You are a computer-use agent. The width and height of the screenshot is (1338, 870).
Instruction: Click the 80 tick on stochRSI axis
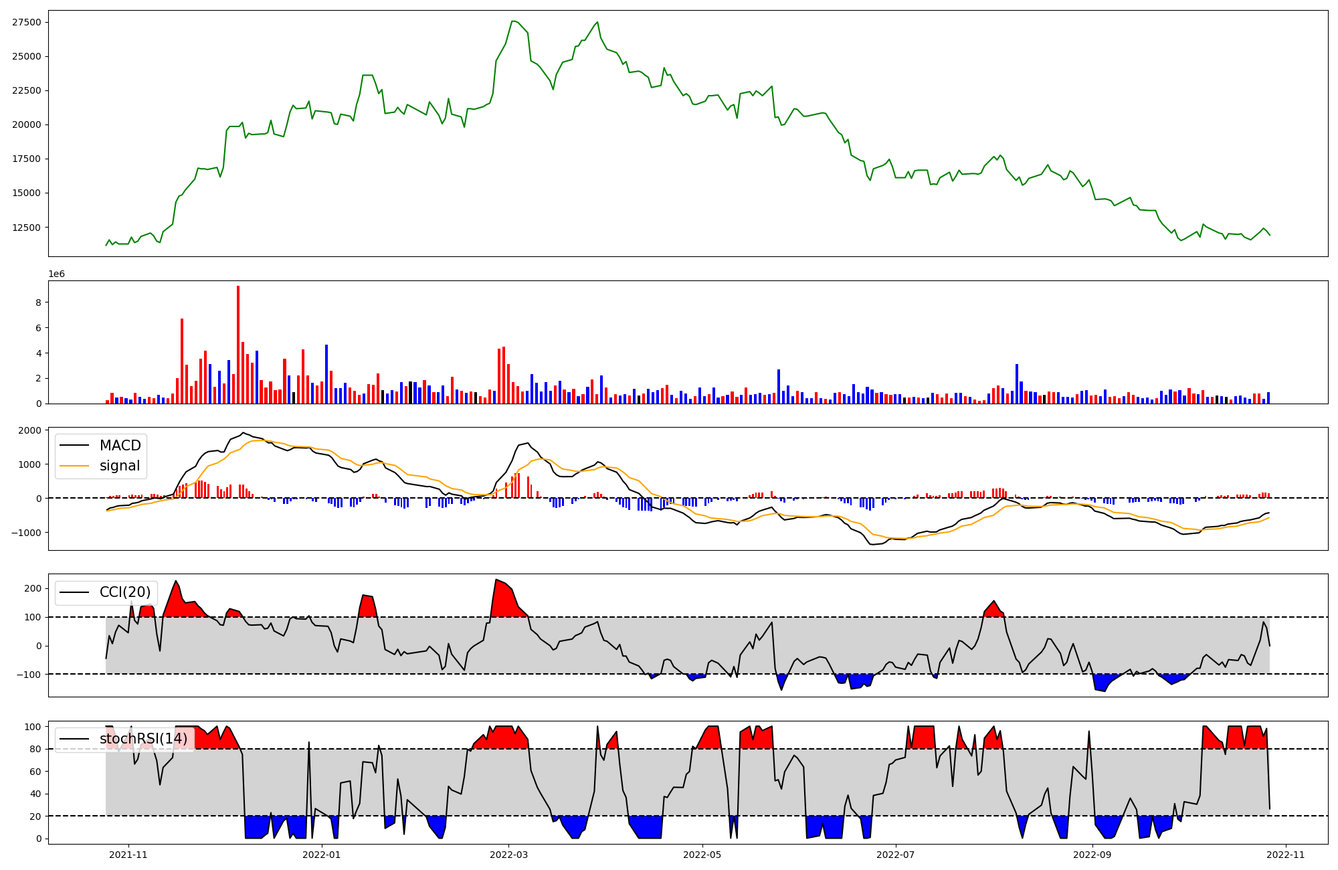tap(35, 750)
